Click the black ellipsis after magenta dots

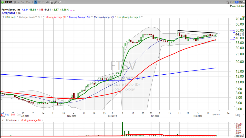point(74,10)
